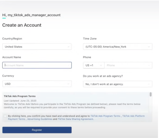Open the TikTok Ads Program Terms link
Screen dimensions: 159x138
coord(105,116)
